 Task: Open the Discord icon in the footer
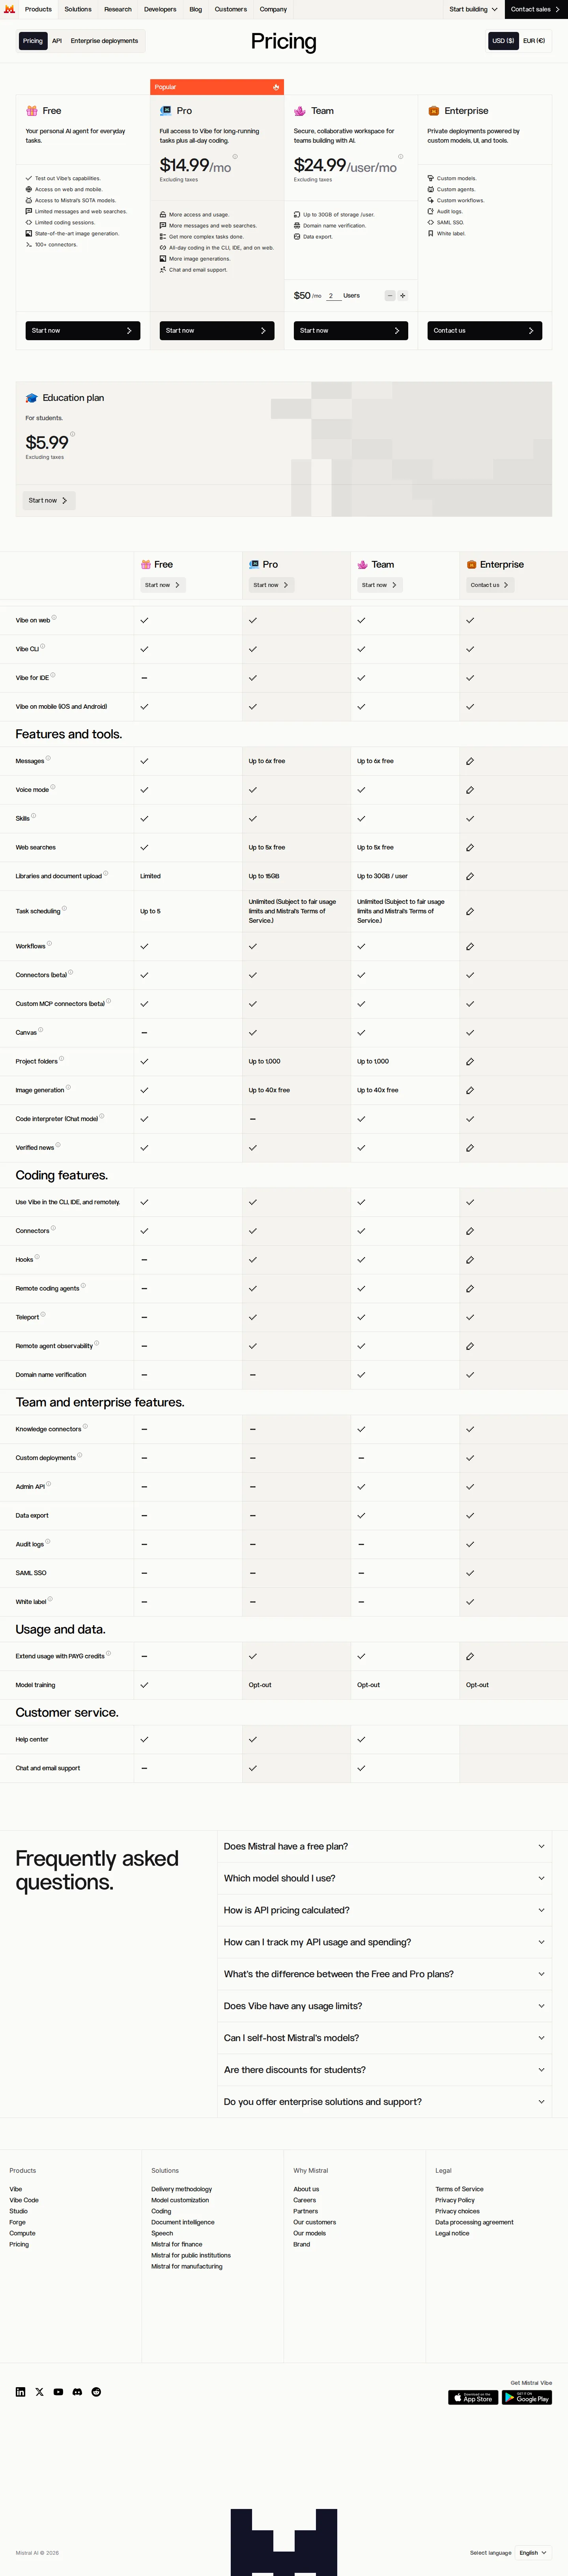[x=77, y=2392]
